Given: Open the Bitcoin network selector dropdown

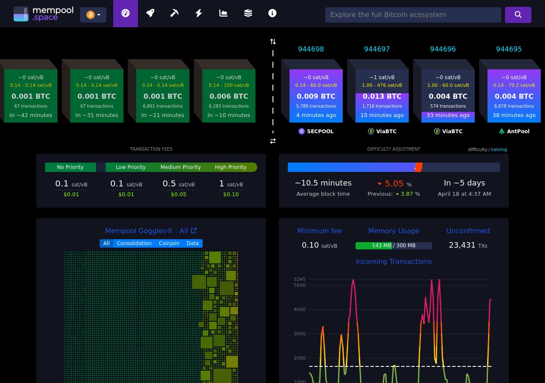Looking at the screenshot, I should 93,14.
